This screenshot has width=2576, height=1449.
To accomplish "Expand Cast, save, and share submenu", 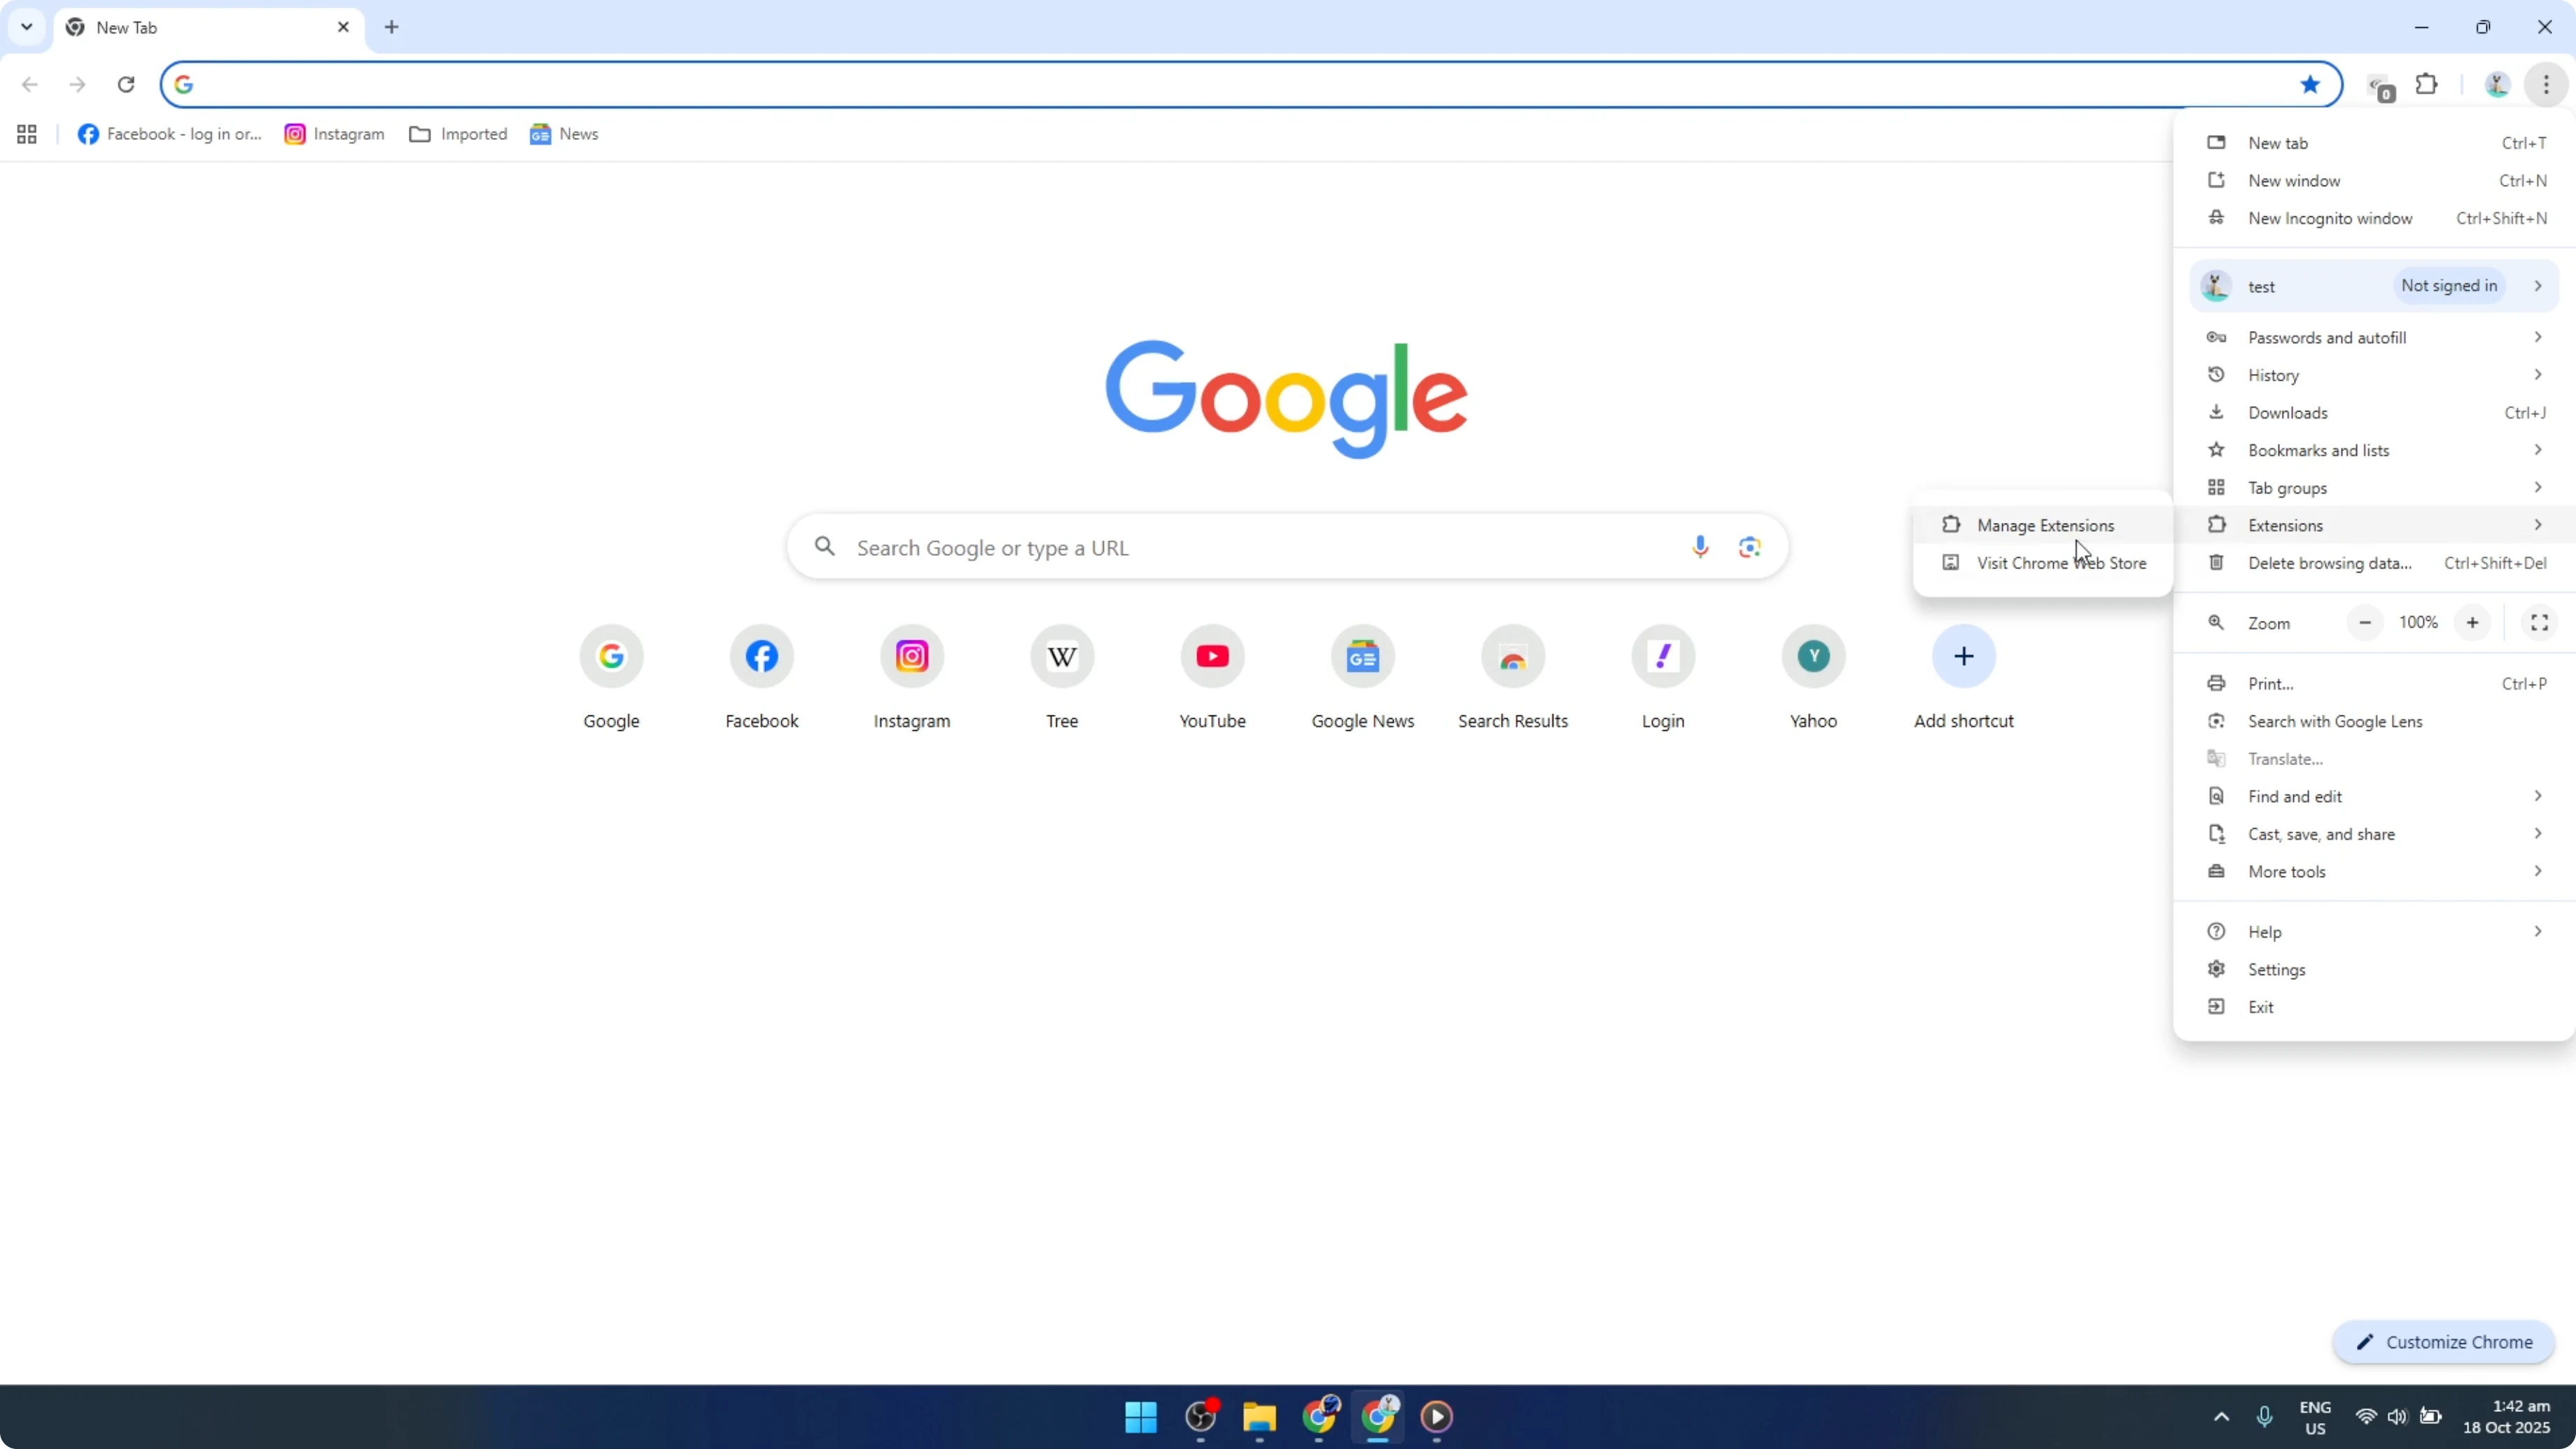I will (x=2375, y=834).
